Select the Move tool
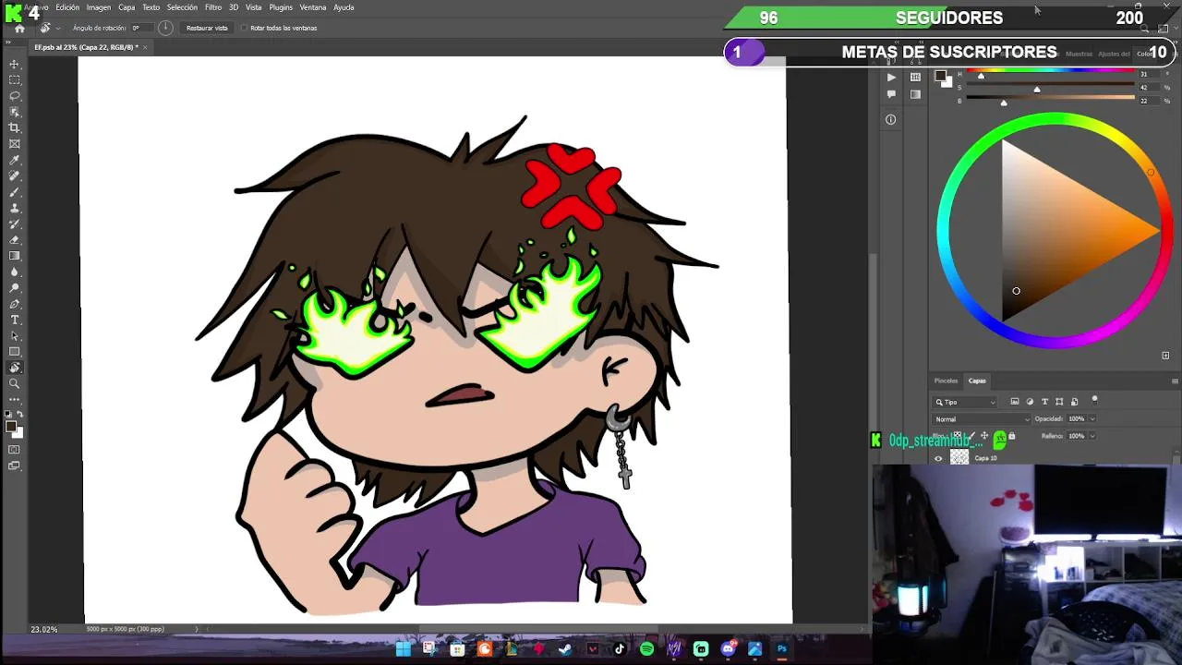This screenshot has width=1182, height=665. (15, 64)
